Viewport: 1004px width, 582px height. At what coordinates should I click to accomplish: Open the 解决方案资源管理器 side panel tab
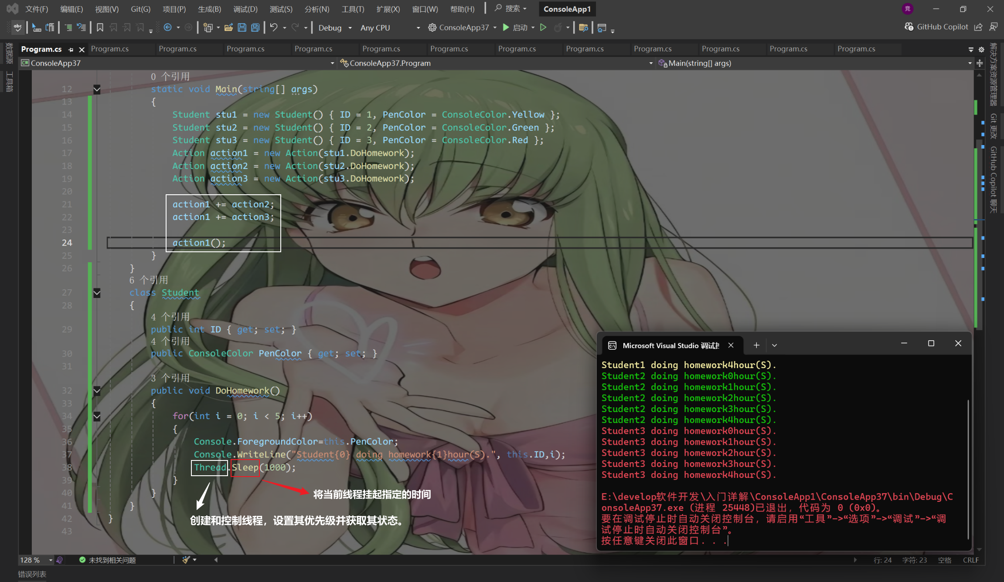994,74
